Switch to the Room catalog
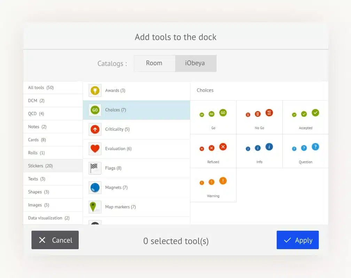 click(154, 63)
